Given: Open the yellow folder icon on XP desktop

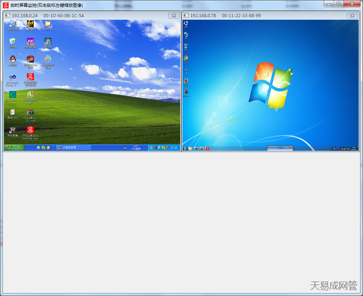Looking at the screenshot, I should (48, 24).
